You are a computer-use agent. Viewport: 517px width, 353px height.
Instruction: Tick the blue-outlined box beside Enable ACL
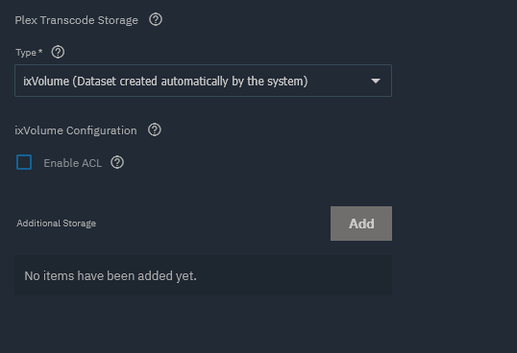(x=24, y=162)
